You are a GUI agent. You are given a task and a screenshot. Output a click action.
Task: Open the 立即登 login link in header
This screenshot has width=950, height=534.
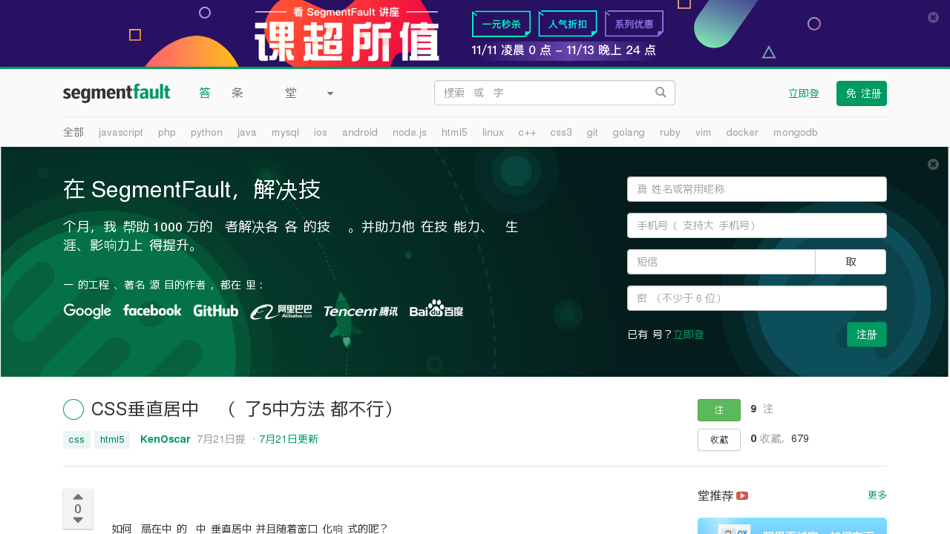(804, 93)
